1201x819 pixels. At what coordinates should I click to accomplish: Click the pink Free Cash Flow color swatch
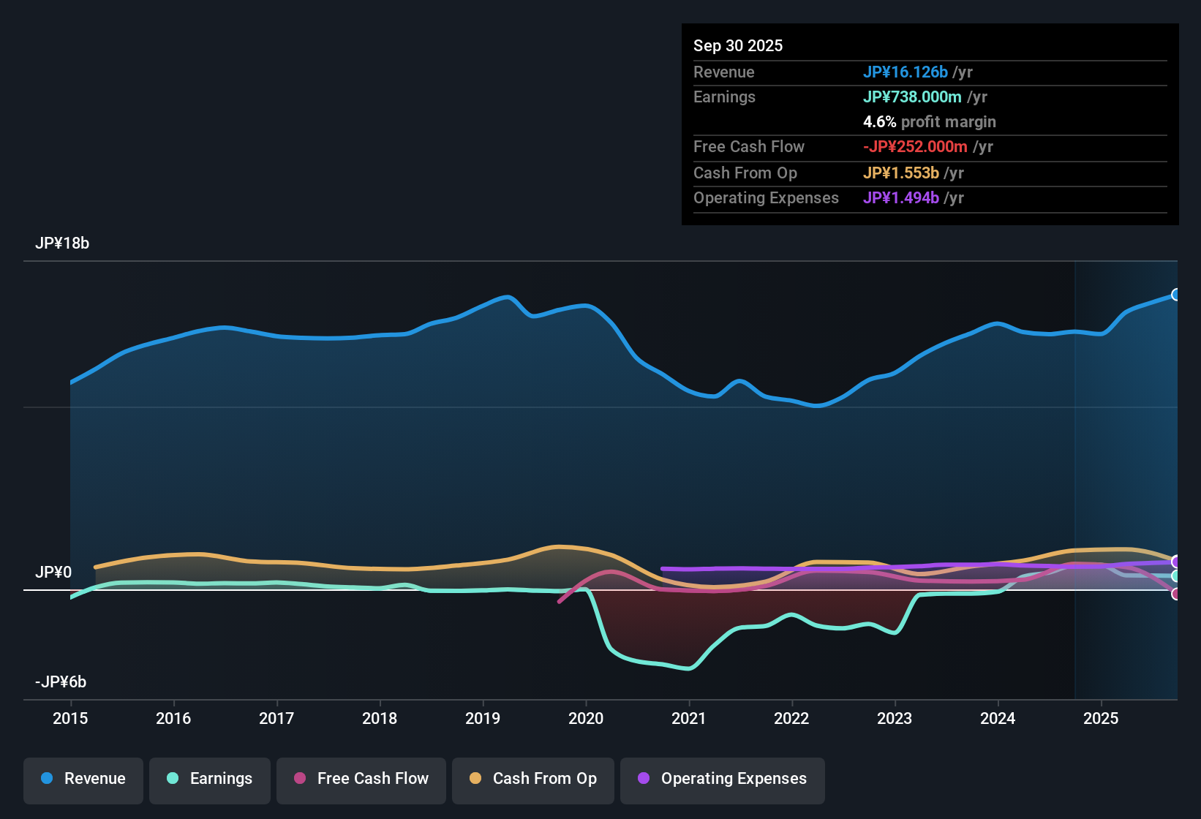(x=300, y=779)
